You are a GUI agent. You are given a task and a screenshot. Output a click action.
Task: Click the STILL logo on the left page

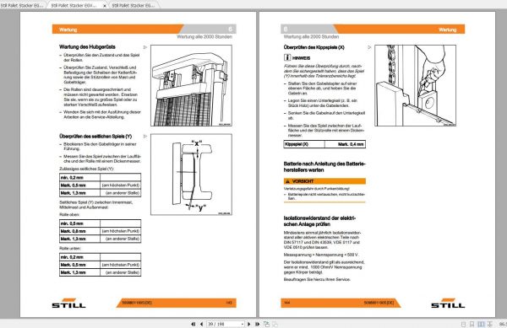tap(69, 304)
